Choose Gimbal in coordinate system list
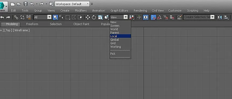This screenshot has width=232, height=99. tap(120, 40)
